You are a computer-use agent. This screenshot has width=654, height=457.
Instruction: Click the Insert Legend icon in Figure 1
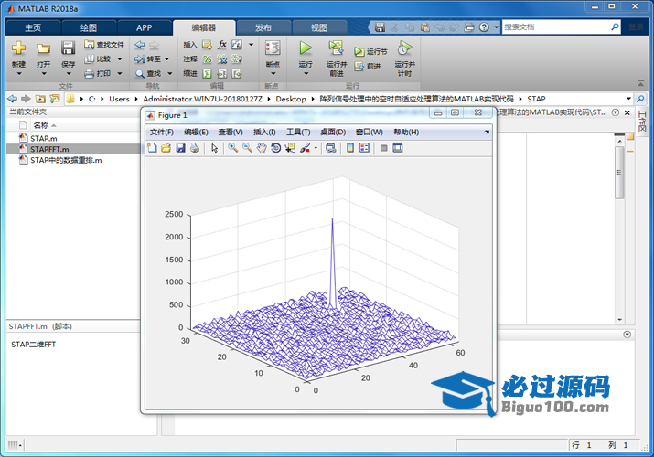pyautogui.click(x=365, y=148)
